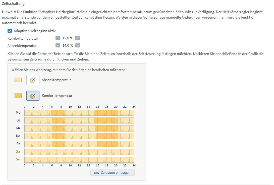Image resolution: width=274 pixels, height=185 pixels.
Task: Select the Komforttemperatur pencil tool
Action: coord(33,96)
